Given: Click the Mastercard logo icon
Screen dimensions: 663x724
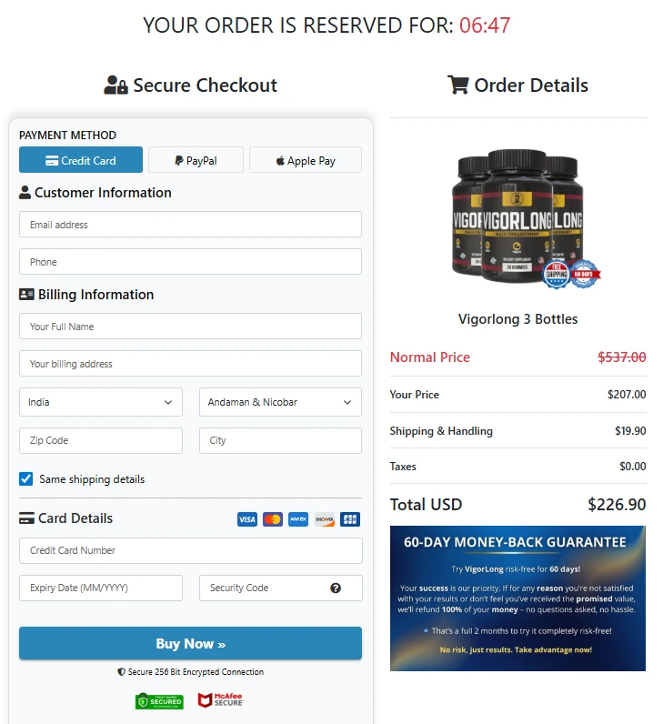Looking at the screenshot, I should [x=273, y=519].
